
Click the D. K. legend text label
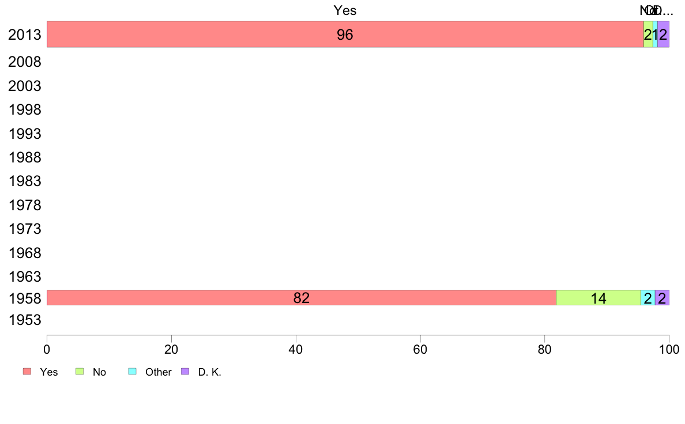click(x=210, y=372)
